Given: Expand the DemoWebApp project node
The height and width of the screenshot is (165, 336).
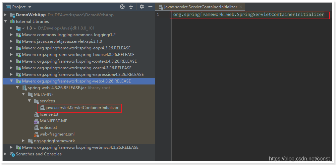Looking at the screenshot, I should pyautogui.click(x=5, y=15).
